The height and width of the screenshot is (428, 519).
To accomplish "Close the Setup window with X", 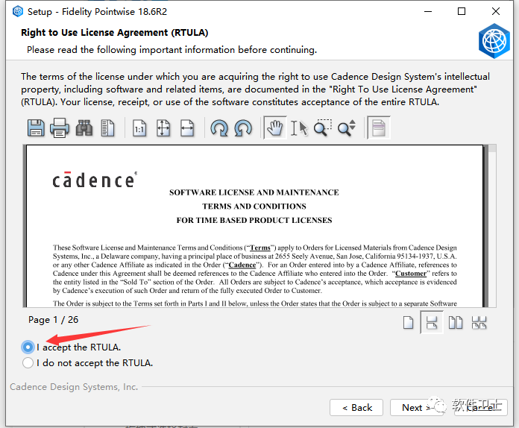I will click(495, 12).
